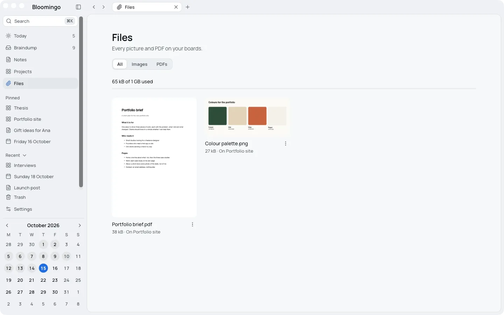Collapse the Recent section chevron
504x315 pixels.
[24, 155]
